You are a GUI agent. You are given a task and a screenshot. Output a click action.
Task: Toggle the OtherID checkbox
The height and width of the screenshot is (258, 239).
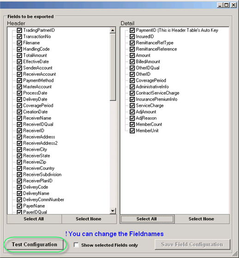tap(132, 74)
